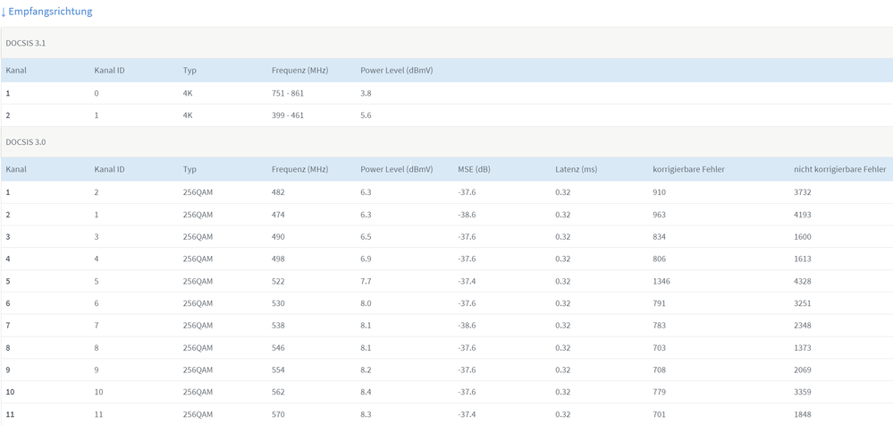893x425 pixels.
Task: Select the DOCSIS 3.1 section header
Action: [x=447, y=43]
